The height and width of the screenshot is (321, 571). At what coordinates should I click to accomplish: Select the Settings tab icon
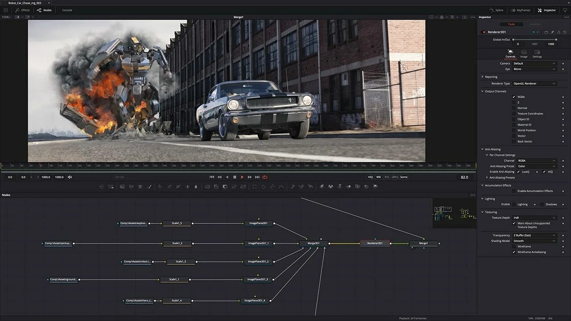(x=537, y=54)
